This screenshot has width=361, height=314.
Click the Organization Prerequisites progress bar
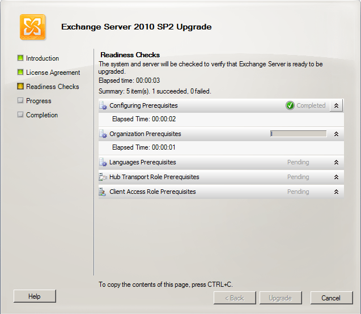pos(299,134)
